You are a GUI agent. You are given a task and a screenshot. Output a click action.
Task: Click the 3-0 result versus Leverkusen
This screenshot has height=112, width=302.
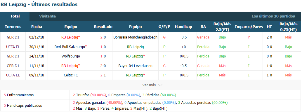point(103,66)
